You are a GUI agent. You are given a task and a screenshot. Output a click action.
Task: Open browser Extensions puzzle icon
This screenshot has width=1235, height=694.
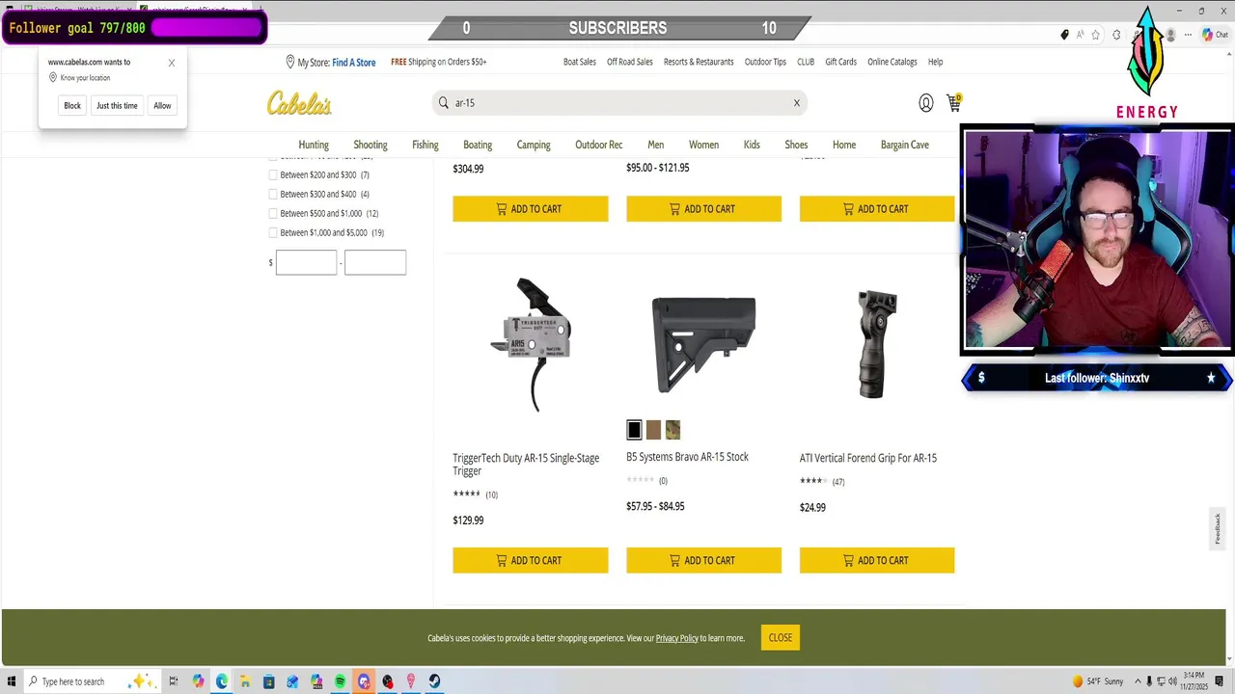[1116, 35]
